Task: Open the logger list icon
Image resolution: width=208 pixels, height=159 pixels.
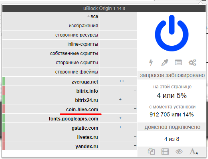Action: click(x=178, y=63)
